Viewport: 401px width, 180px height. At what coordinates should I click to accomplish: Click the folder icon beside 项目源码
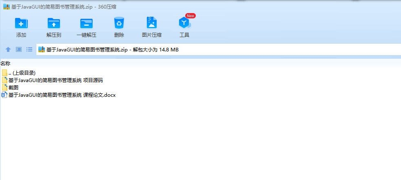pos(4,80)
